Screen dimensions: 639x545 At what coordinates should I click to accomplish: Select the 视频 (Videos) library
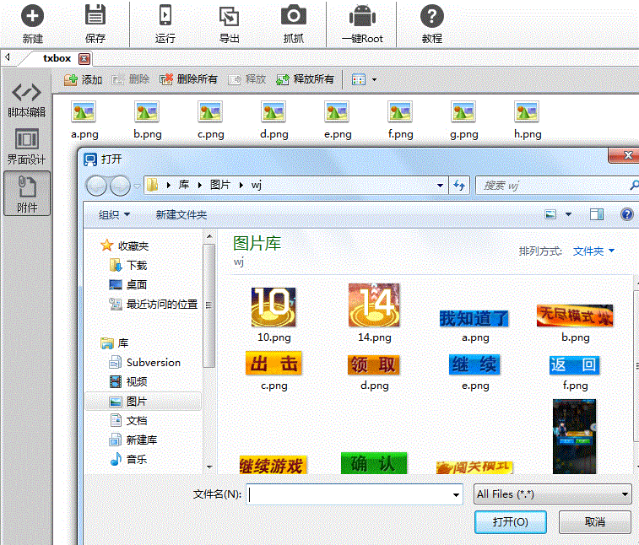128,381
